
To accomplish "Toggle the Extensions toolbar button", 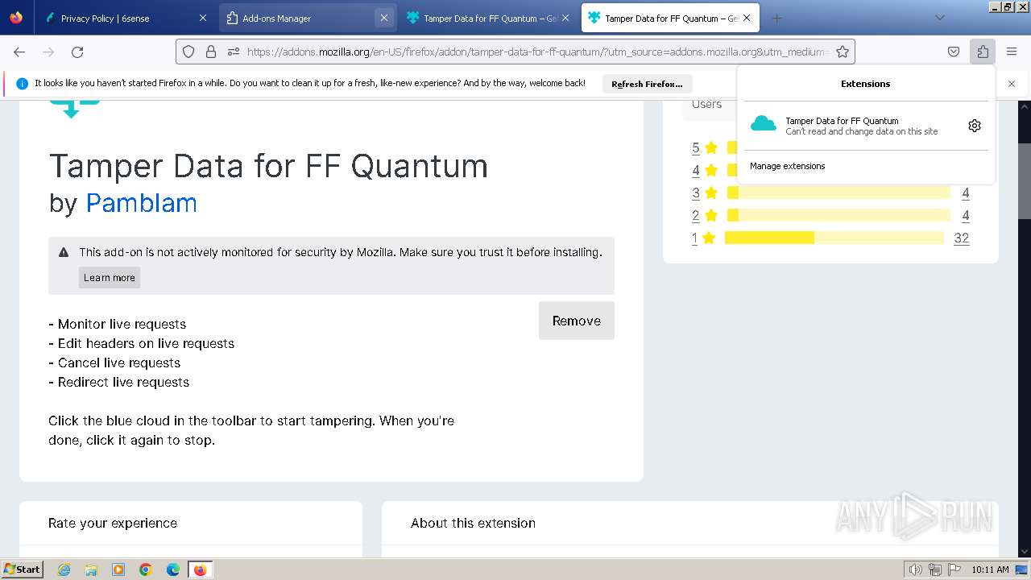I will coord(983,52).
